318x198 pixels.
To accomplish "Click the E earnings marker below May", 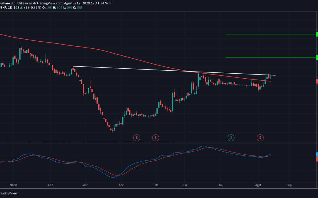I will 155,138.
